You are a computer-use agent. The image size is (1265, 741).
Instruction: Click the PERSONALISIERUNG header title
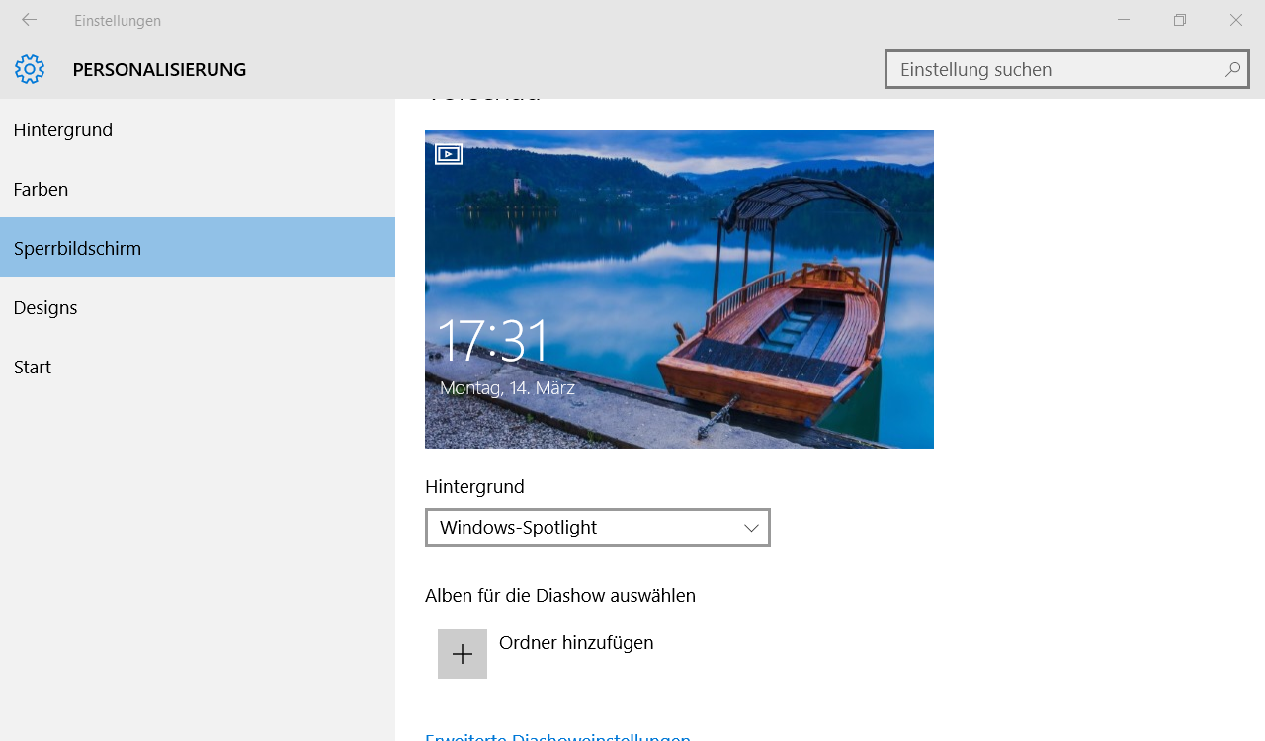pyautogui.click(x=159, y=69)
